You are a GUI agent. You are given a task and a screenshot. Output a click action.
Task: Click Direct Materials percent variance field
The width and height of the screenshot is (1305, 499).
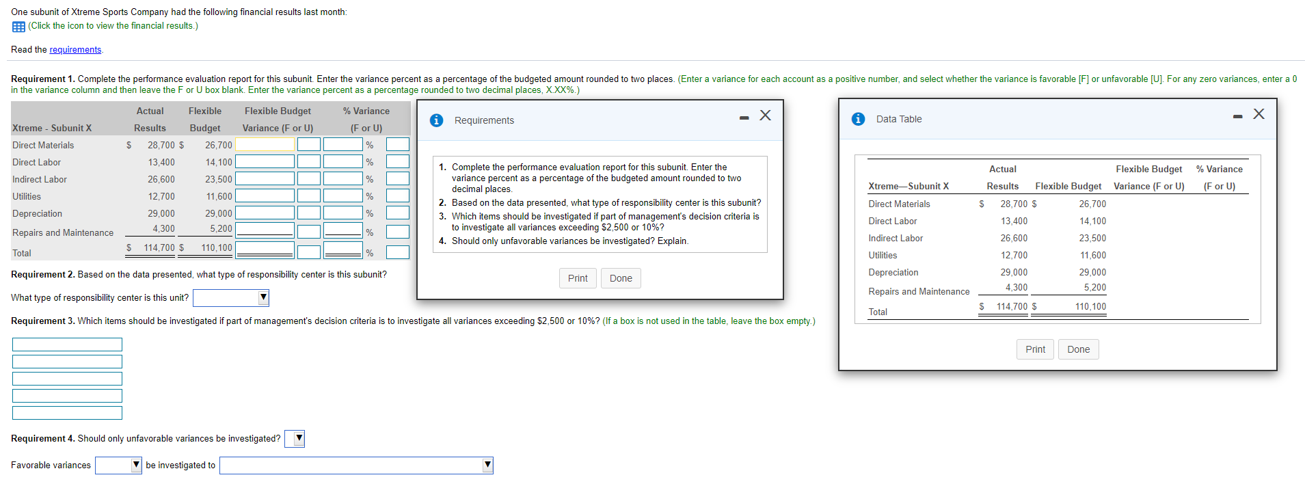coord(343,144)
